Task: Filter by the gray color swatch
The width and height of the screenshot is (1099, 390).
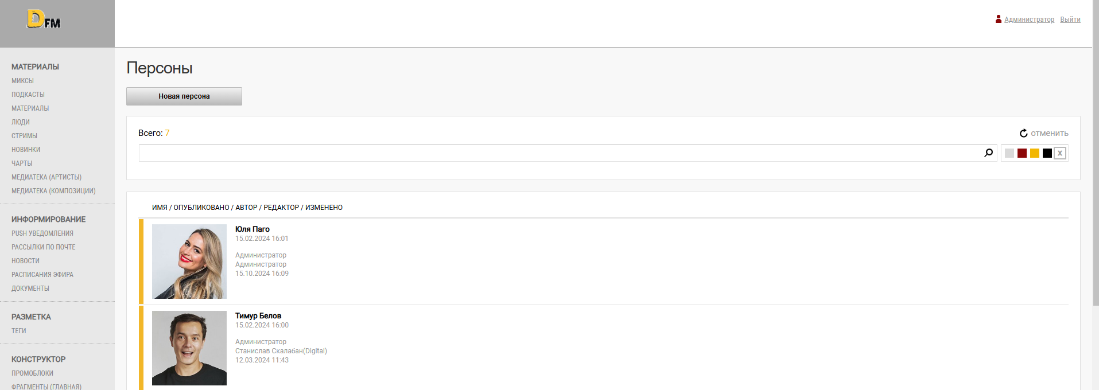Action: coord(1009,153)
